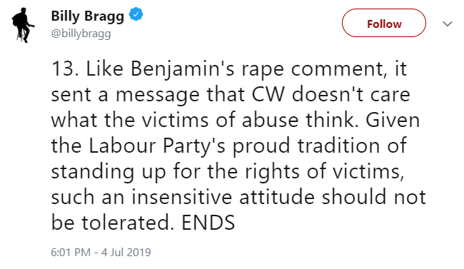Click the 4 Jul 2019 date
Viewport: 464px width, 269px height.
pos(126,252)
